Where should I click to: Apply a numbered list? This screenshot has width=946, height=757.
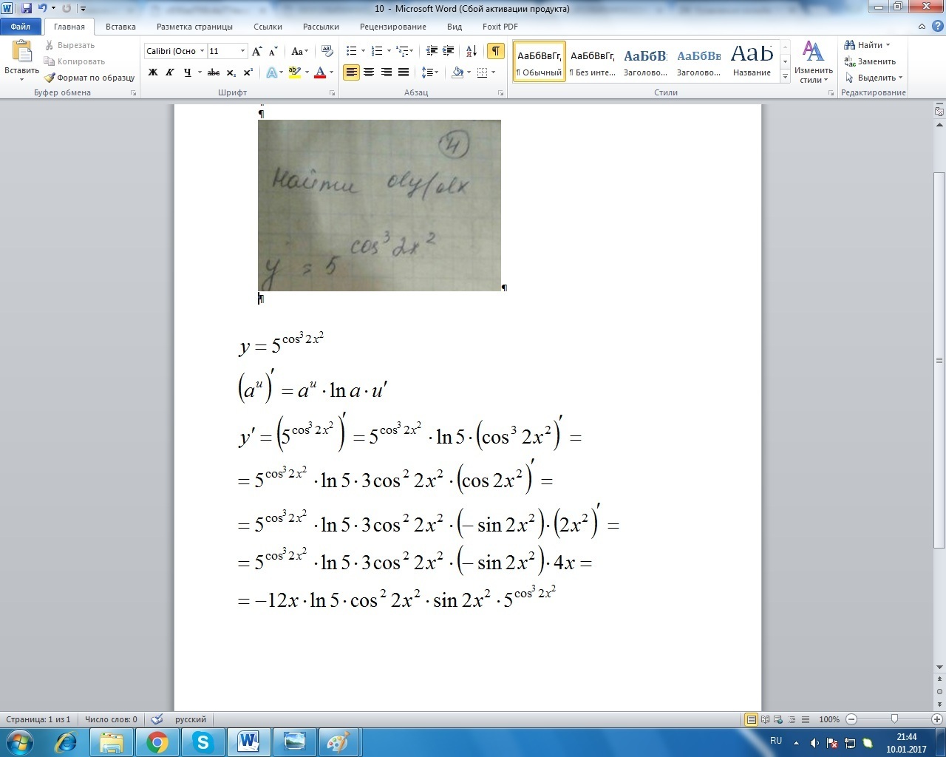pyautogui.click(x=377, y=51)
